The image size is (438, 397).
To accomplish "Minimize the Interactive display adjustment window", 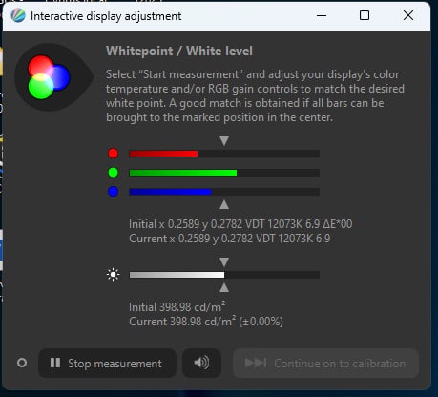I will tap(322, 15).
